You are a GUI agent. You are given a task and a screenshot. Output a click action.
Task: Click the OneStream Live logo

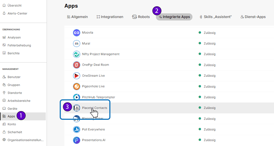tap(77, 76)
